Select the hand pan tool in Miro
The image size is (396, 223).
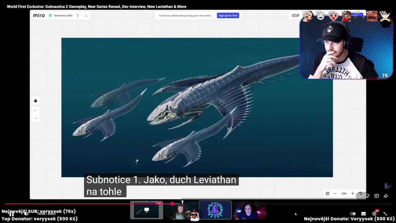click(35, 101)
